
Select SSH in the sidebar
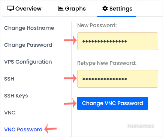coord(9,79)
